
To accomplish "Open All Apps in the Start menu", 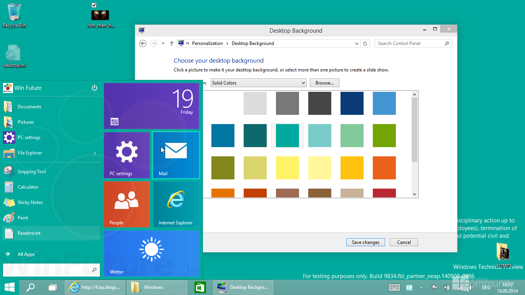I will coord(26,254).
